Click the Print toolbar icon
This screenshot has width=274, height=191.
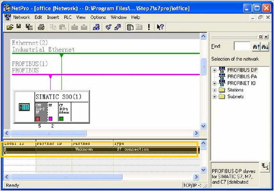pyautogui.click(x=41, y=27)
